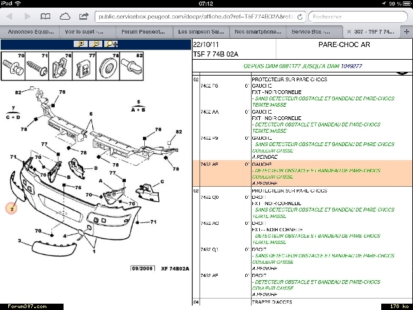
Task: Tap the share arrow icon
Action: pyautogui.click(x=84, y=17)
